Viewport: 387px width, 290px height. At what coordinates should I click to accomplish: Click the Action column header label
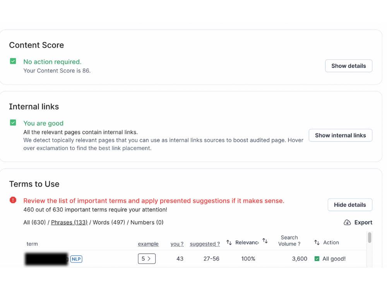[331, 243]
